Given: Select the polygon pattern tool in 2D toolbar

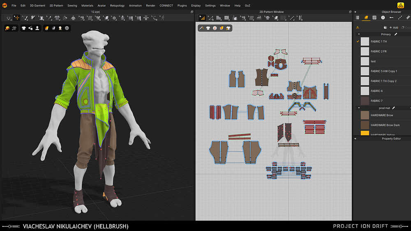Looking at the screenshot, I should [219, 18].
